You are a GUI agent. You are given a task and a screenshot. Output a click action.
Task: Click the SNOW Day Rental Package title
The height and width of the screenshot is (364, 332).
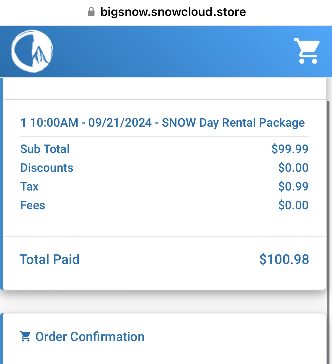162,123
